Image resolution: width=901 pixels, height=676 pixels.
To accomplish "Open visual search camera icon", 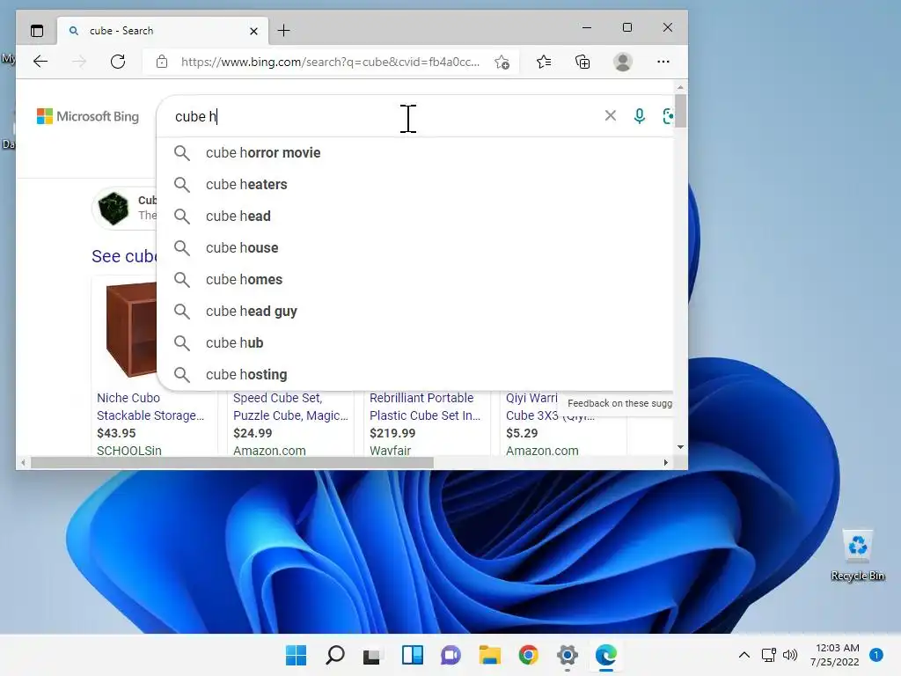I will (x=668, y=116).
